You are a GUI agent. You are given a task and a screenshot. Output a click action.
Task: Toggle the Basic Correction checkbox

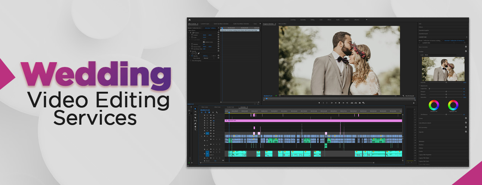pyautogui.click(x=466, y=47)
